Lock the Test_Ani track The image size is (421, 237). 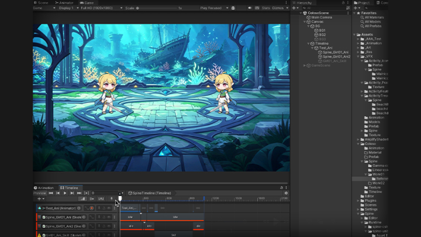(104, 208)
